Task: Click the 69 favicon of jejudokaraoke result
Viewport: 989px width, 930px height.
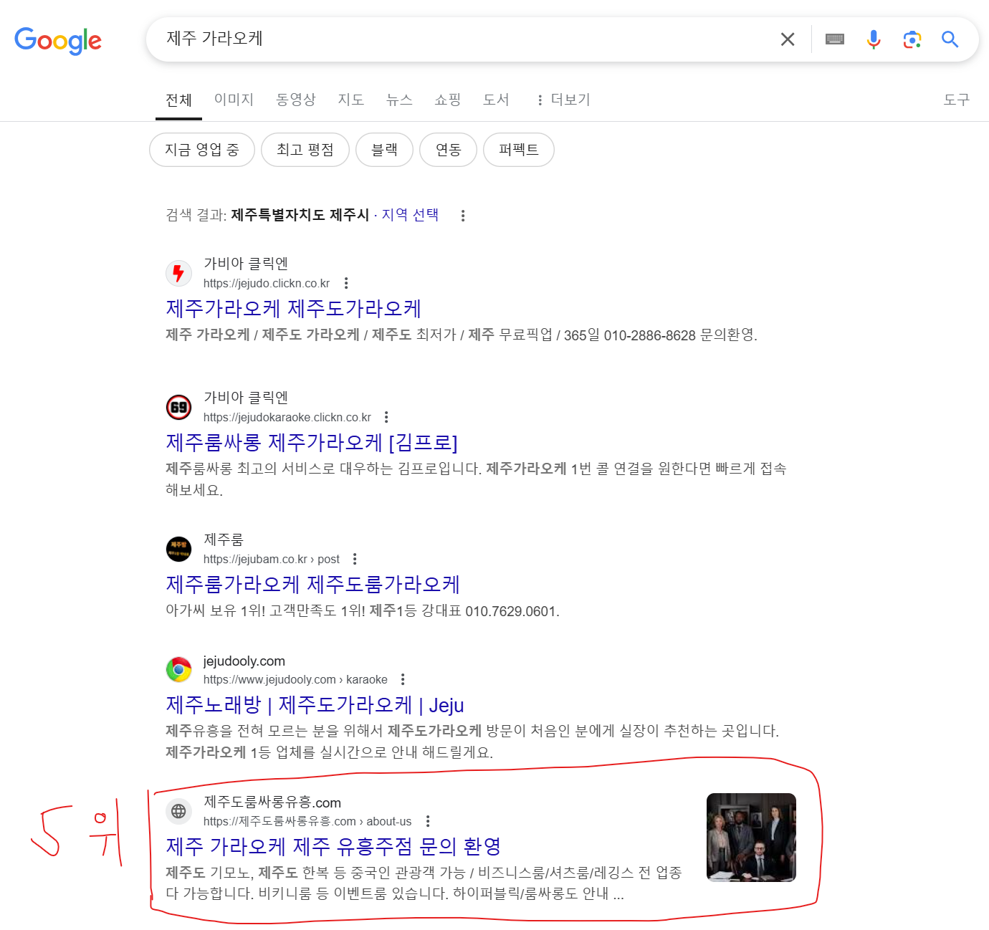Action: click(x=179, y=407)
